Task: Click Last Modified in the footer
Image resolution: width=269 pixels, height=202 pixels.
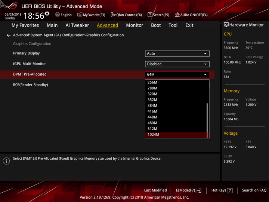Action: (155, 190)
